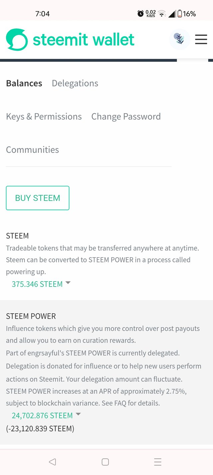
Task: Select the Balances tab
Action: [x=24, y=83]
